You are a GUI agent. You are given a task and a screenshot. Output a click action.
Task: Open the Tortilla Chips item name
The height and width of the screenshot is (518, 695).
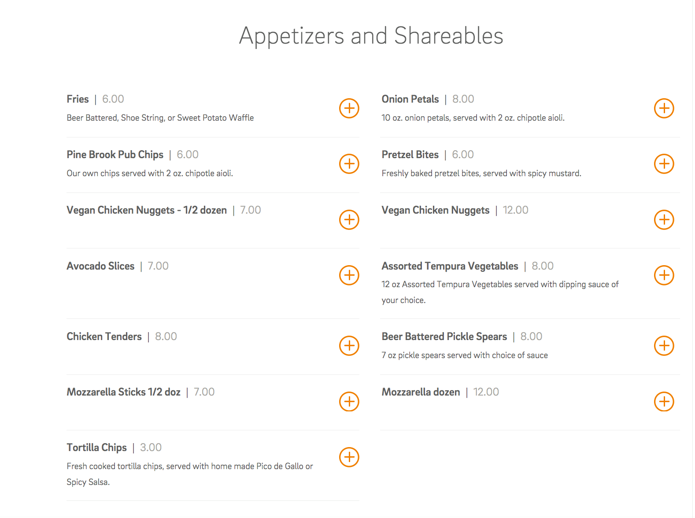[x=96, y=448]
